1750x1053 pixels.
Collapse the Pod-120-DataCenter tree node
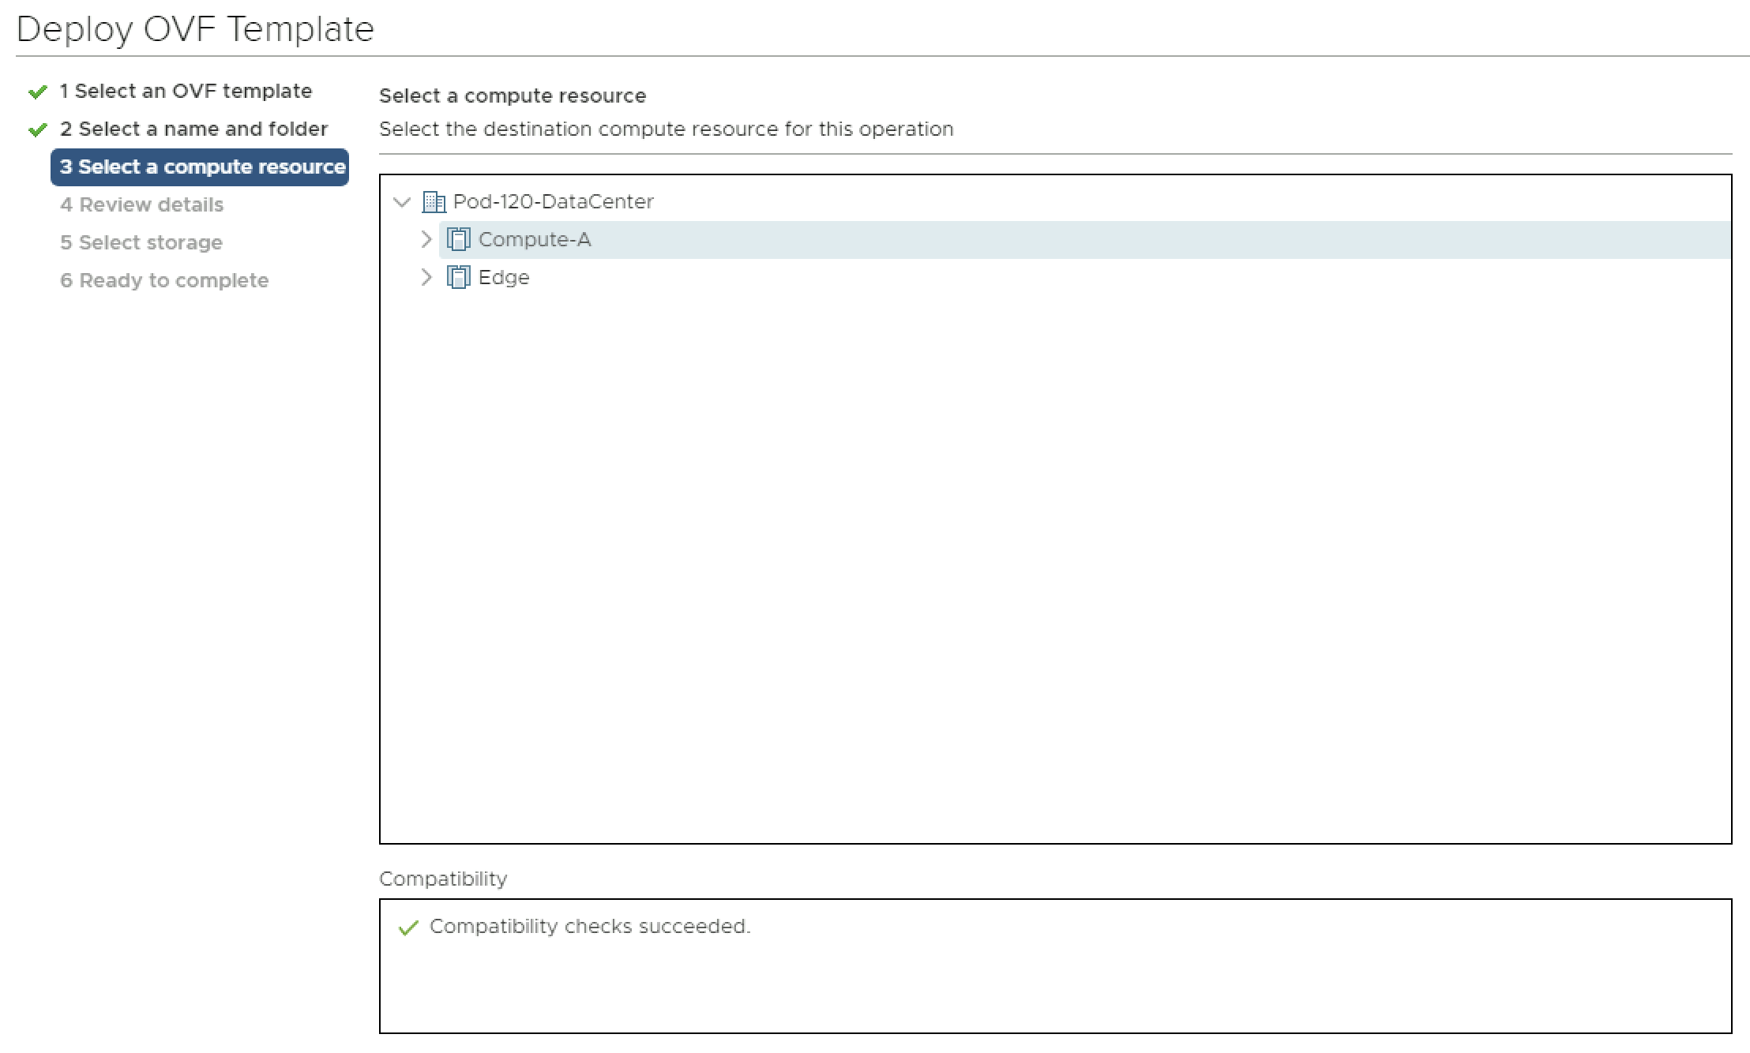pos(402,202)
